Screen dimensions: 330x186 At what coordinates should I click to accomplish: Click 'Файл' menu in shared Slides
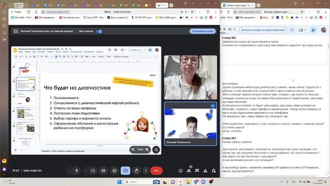click(x=21, y=52)
